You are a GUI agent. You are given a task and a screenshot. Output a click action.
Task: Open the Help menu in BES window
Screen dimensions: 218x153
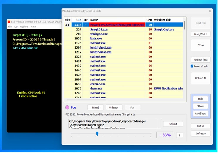click(33, 27)
